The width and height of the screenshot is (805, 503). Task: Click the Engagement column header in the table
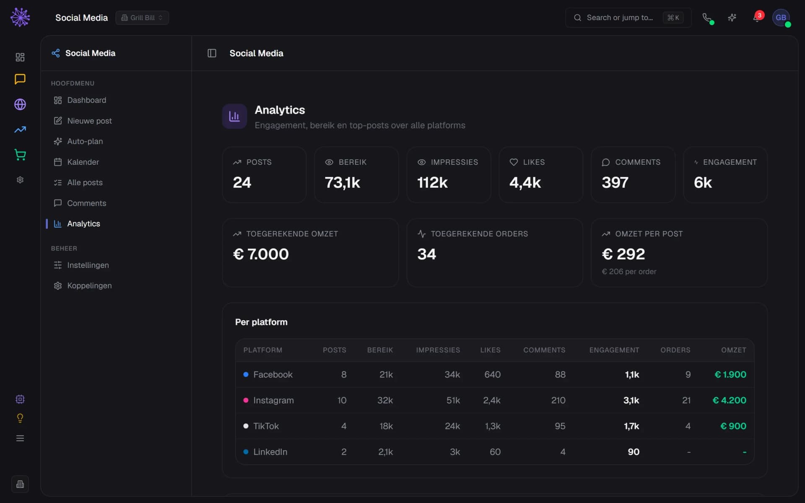(614, 350)
